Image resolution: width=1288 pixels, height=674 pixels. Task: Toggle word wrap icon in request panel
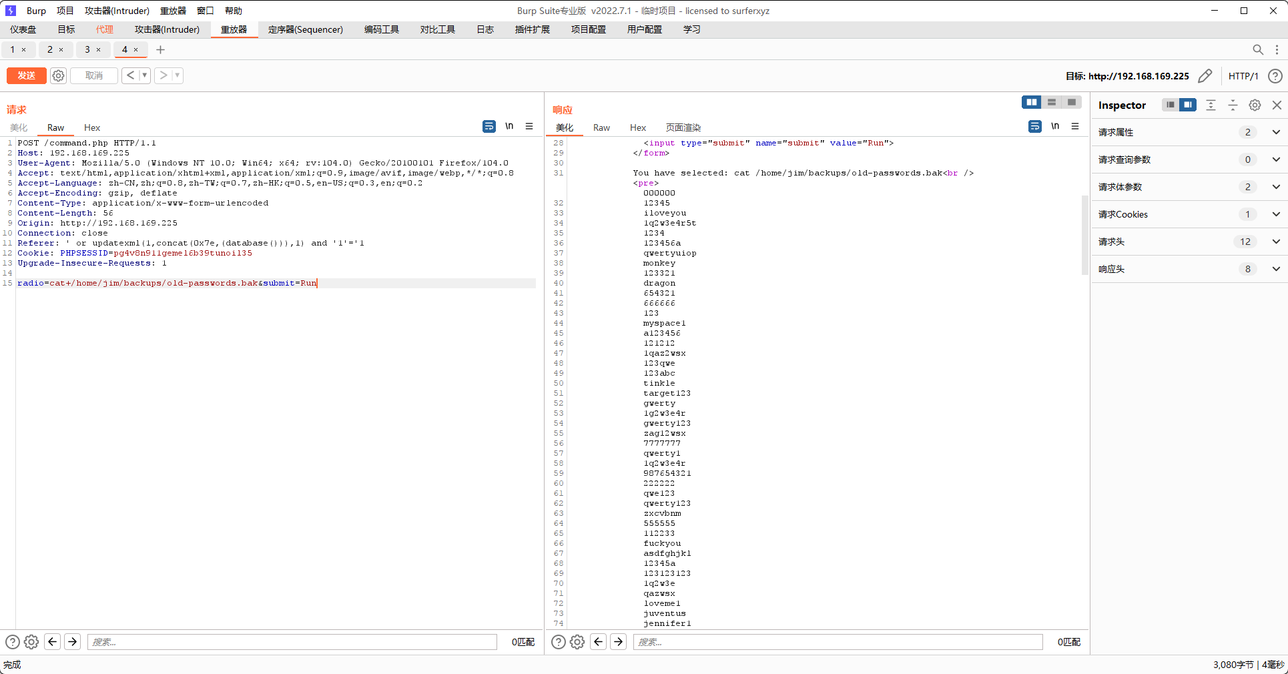(x=489, y=126)
